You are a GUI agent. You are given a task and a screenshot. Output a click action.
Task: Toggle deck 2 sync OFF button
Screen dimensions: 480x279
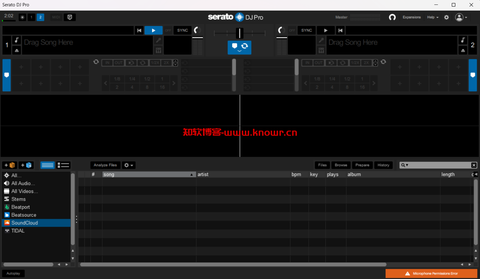pyautogui.click(x=292, y=30)
